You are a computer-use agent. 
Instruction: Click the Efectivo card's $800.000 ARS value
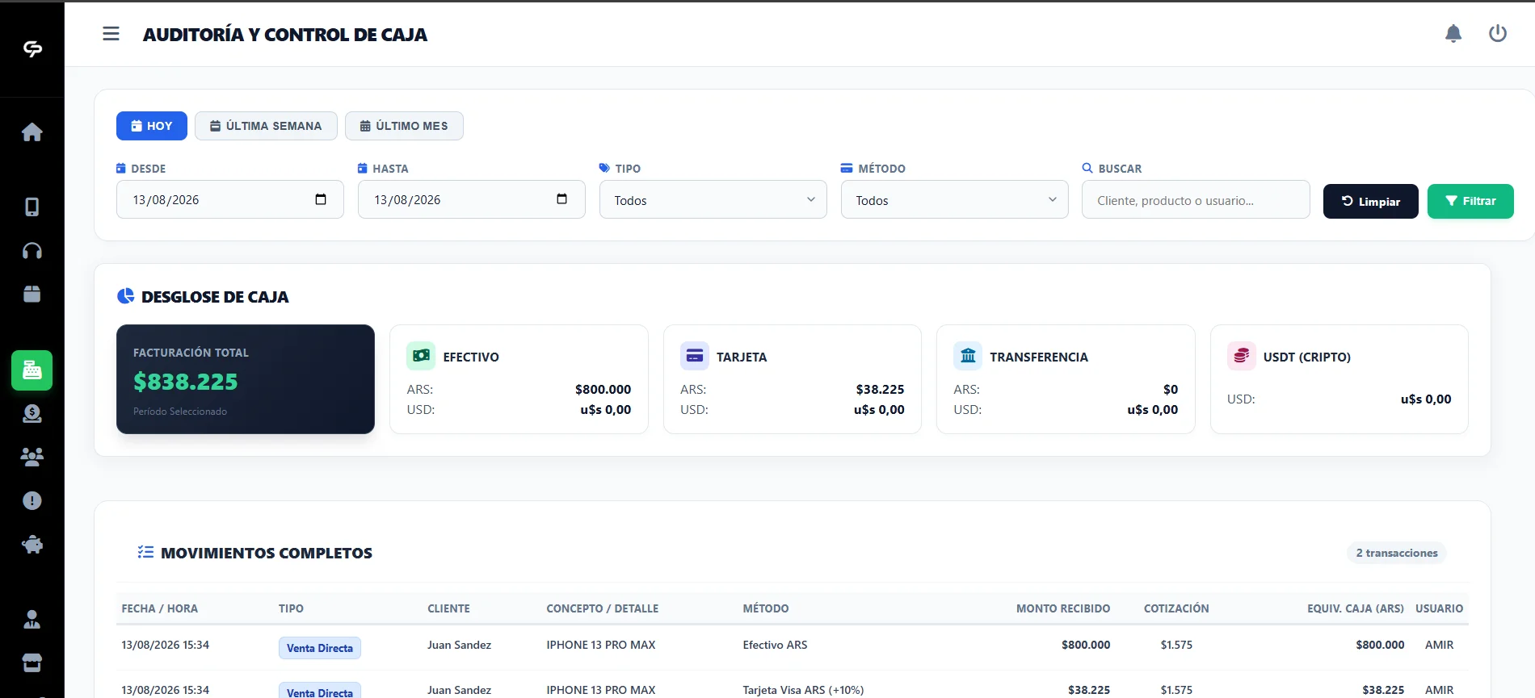click(603, 389)
